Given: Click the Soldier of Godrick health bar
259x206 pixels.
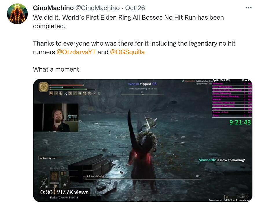Looking at the screenshot, I should pos(143,179).
